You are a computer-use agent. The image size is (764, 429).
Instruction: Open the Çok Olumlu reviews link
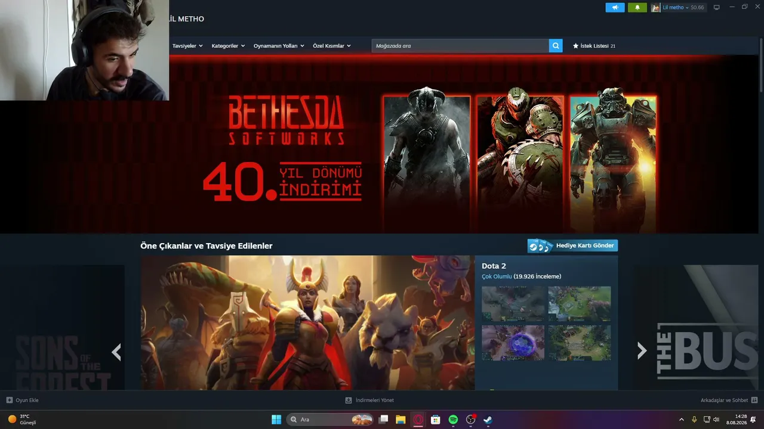[497, 276]
